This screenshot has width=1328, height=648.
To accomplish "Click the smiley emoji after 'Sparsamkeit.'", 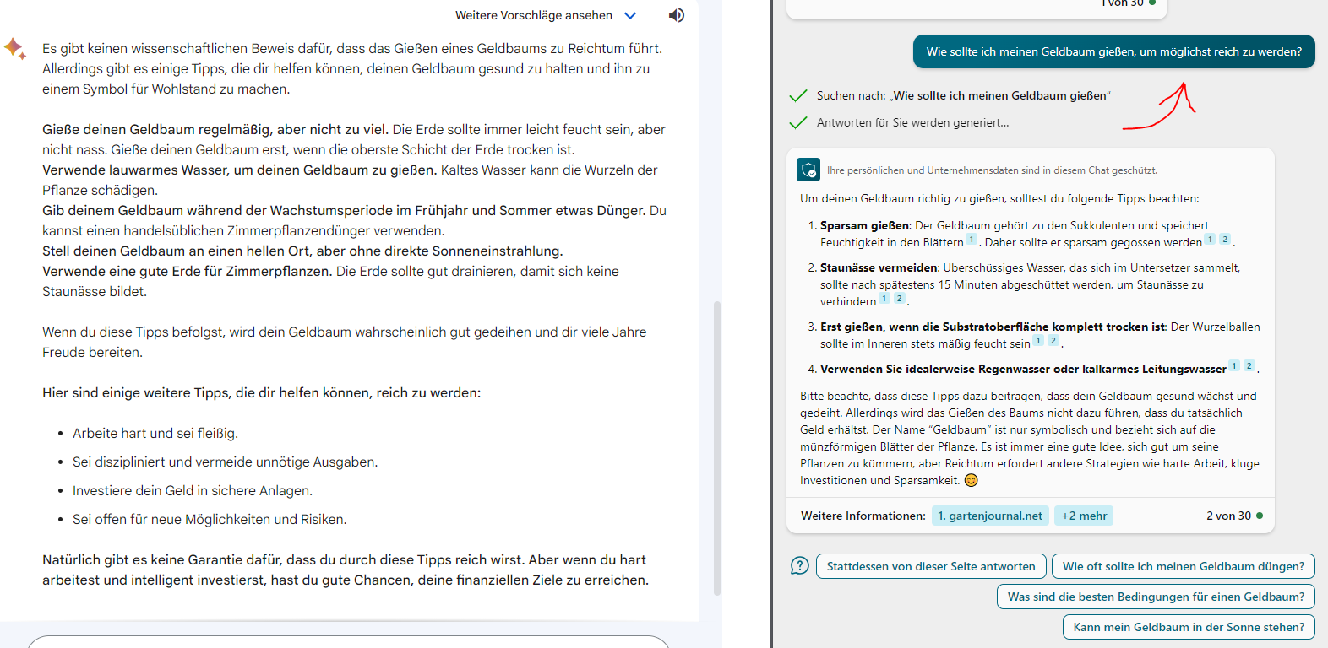I will pyautogui.click(x=972, y=480).
